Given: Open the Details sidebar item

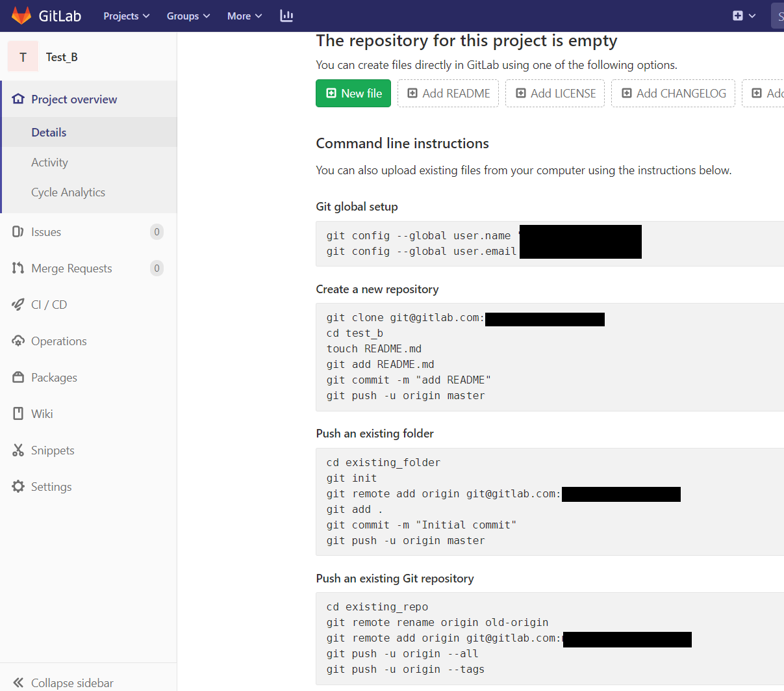Looking at the screenshot, I should [x=90, y=133].
